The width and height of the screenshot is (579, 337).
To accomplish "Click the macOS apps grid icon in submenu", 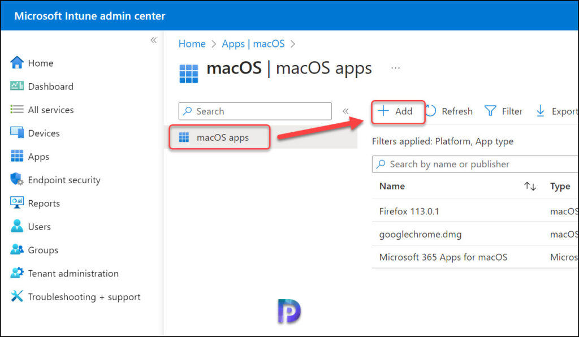I will 184,137.
